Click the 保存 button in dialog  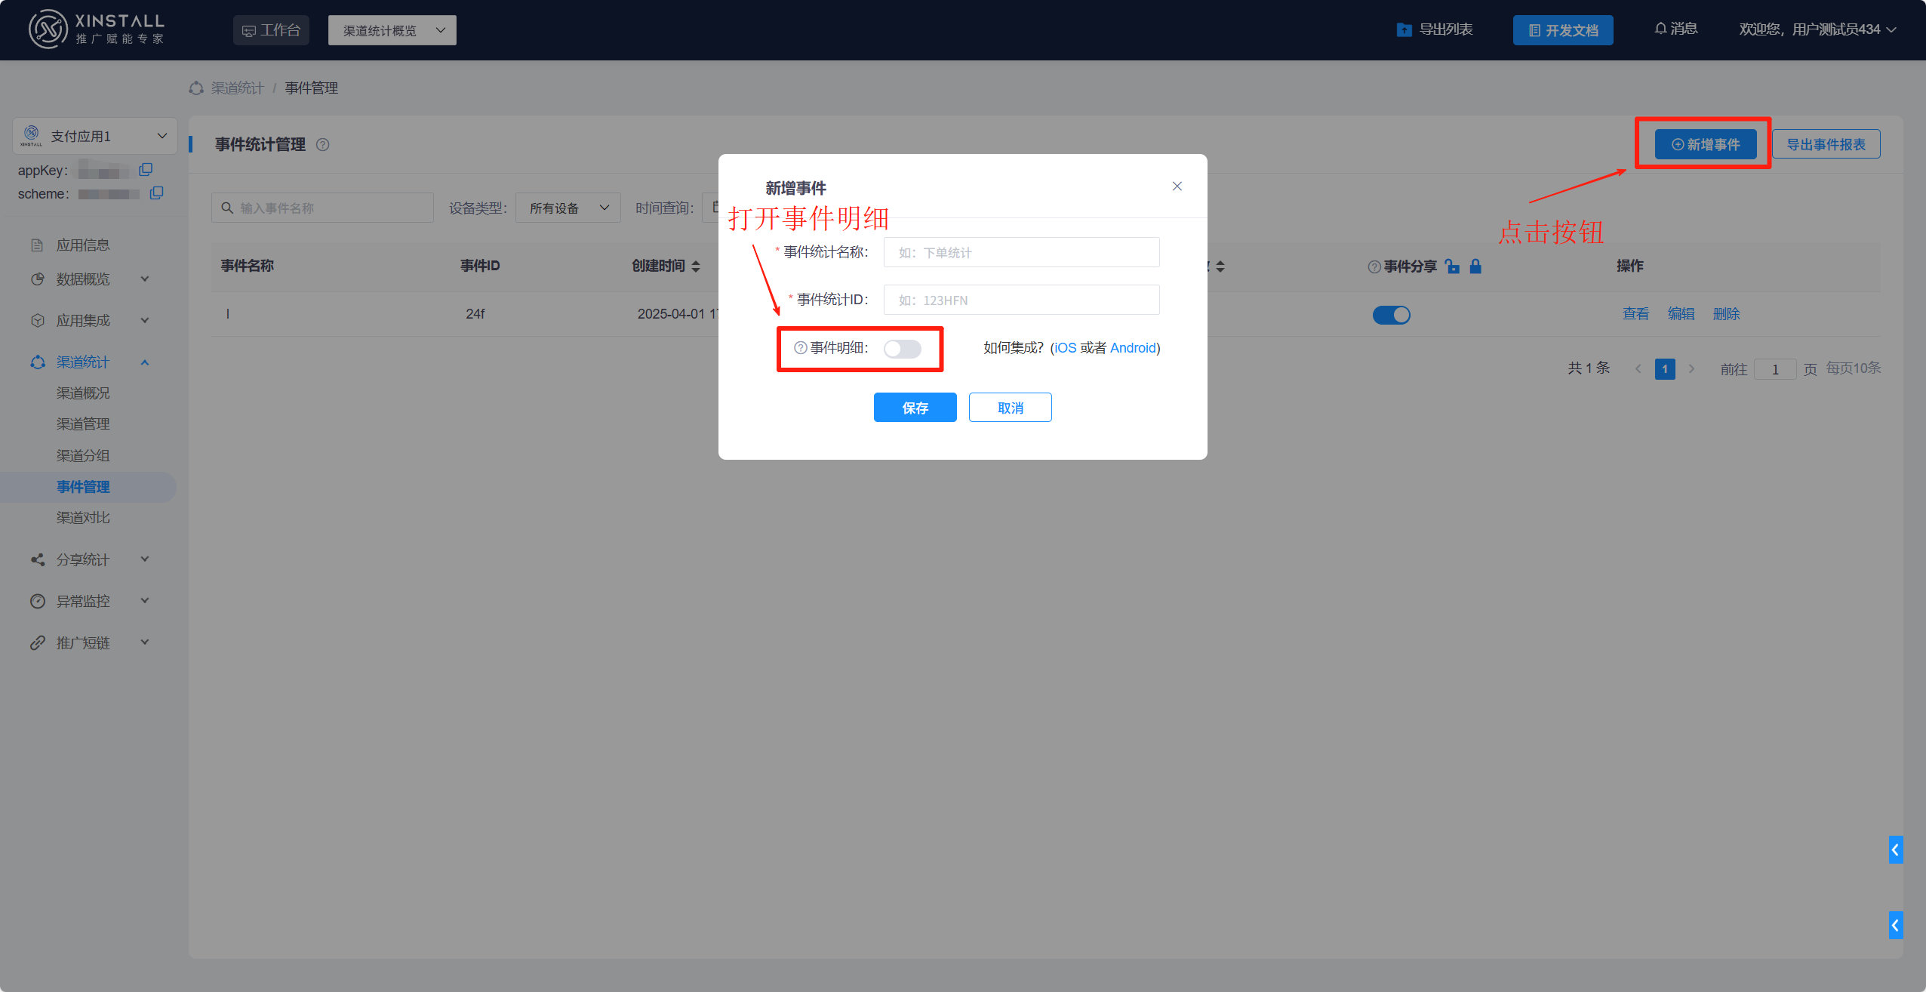(915, 408)
